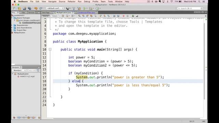Click the Find Selection magnifier icon
The image size is (219, 123).
tap(79, 16)
